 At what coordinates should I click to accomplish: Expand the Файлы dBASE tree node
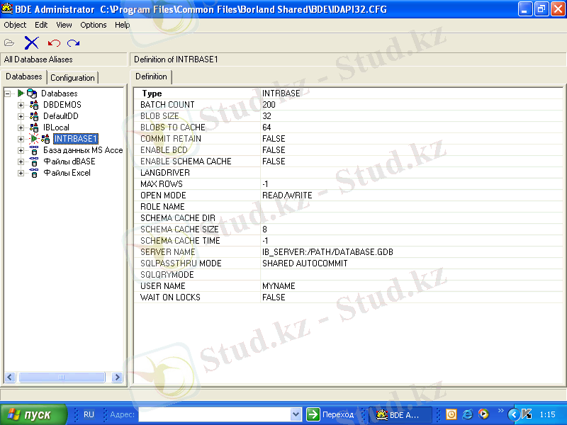(21, 162)
